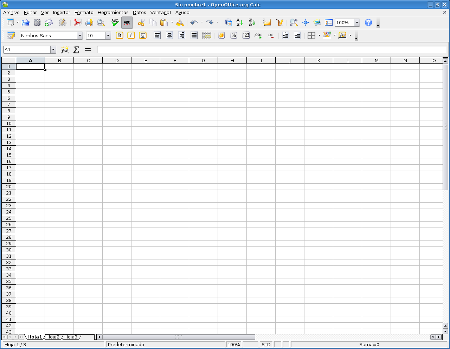Apply percent number format icon
450x349 pixels.
click(234, 35)
